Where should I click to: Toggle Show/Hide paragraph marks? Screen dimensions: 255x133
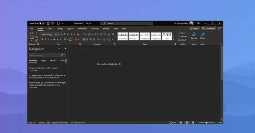click(x=113, y=34)
